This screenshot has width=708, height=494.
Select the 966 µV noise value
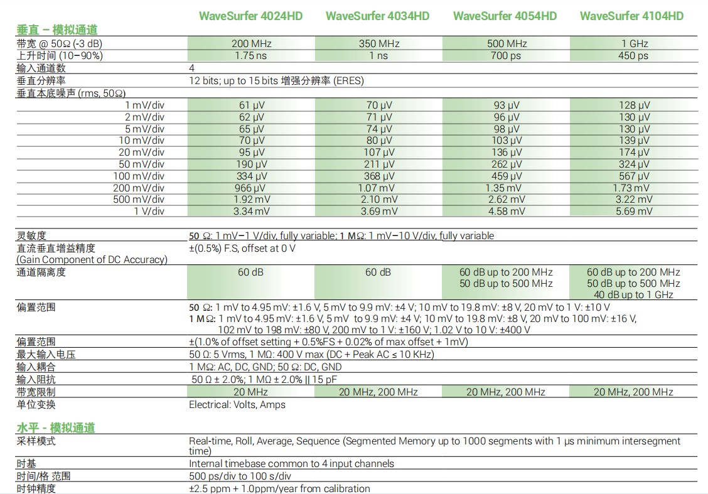click(250, 188)
